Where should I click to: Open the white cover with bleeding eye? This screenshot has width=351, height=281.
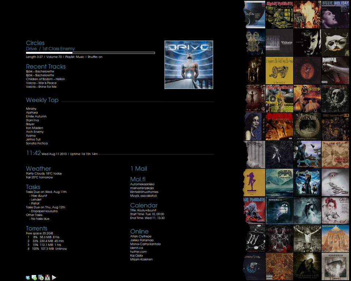pos(335,183)
